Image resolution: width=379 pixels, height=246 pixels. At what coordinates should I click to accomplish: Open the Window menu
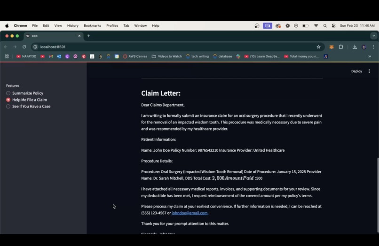click(x=141, y=26)
